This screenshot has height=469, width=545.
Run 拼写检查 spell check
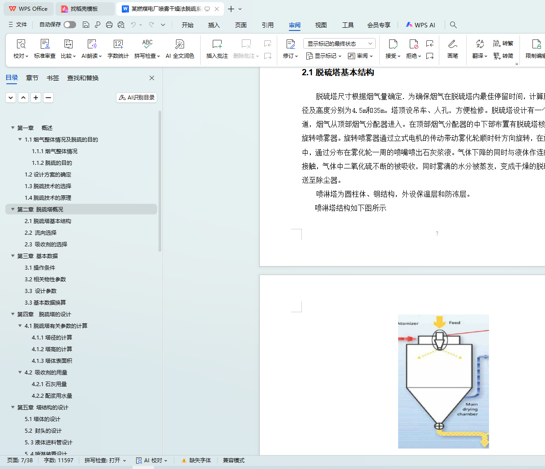147,49
